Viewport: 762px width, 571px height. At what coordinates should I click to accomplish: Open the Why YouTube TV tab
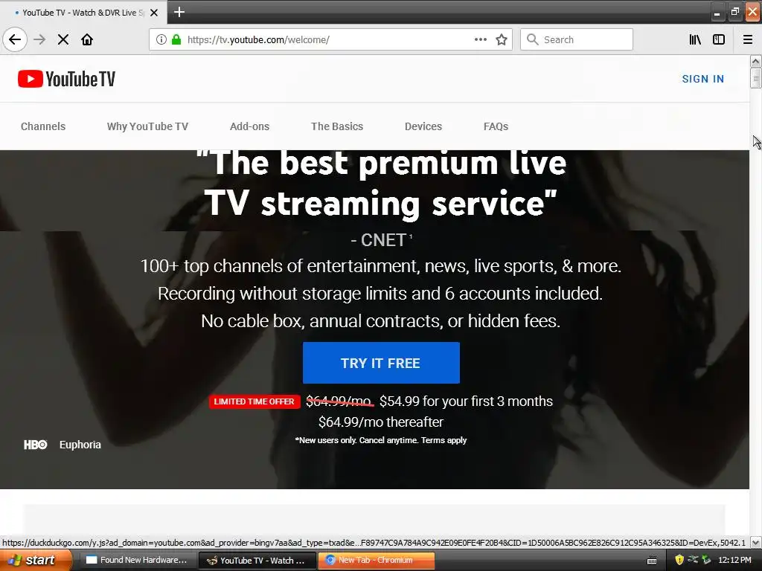click(147, 126)
